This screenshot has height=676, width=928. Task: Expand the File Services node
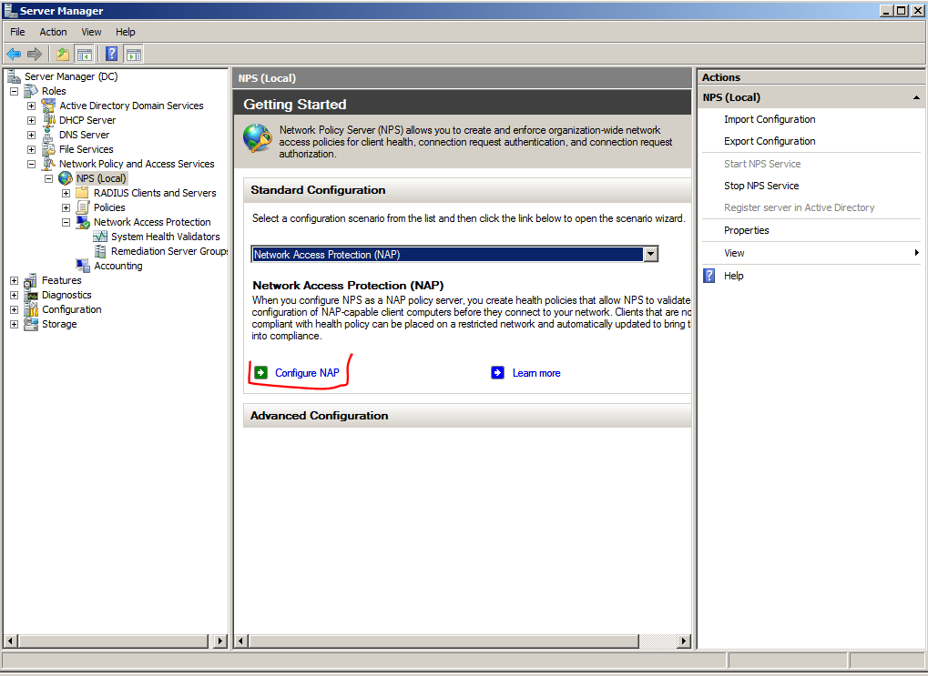click(31, 149)
